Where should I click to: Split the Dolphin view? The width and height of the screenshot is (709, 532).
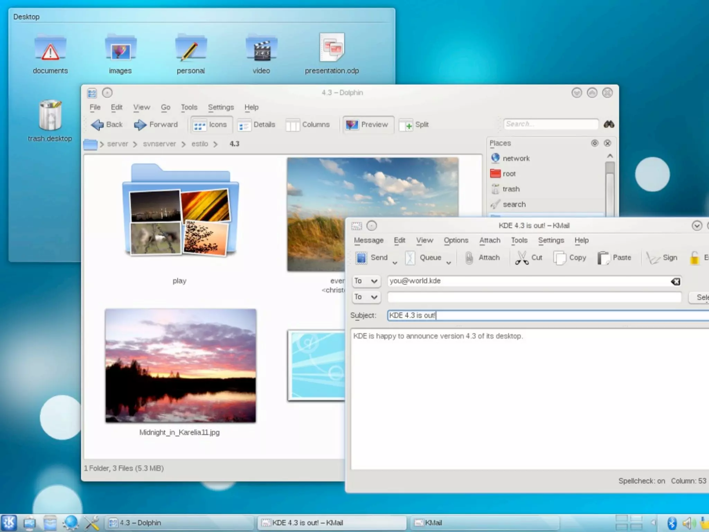point(414,125)
